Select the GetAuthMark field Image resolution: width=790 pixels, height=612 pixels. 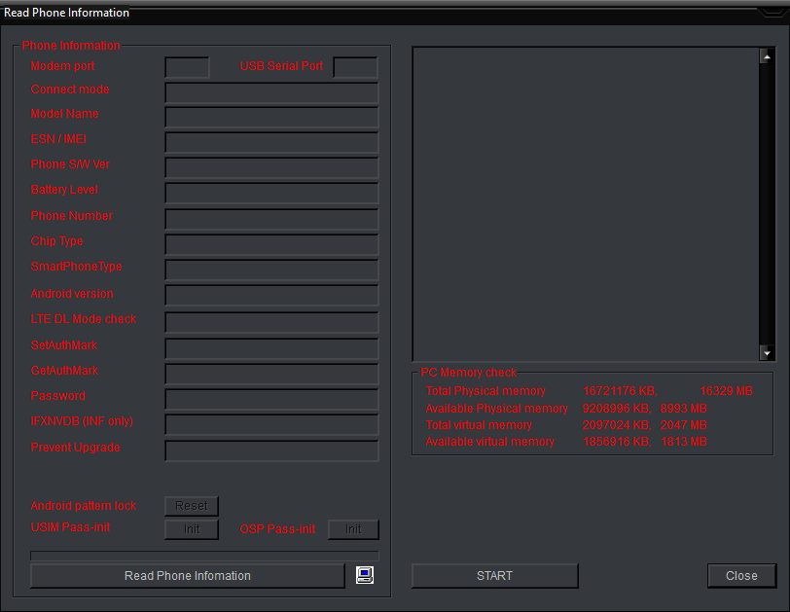271,374
